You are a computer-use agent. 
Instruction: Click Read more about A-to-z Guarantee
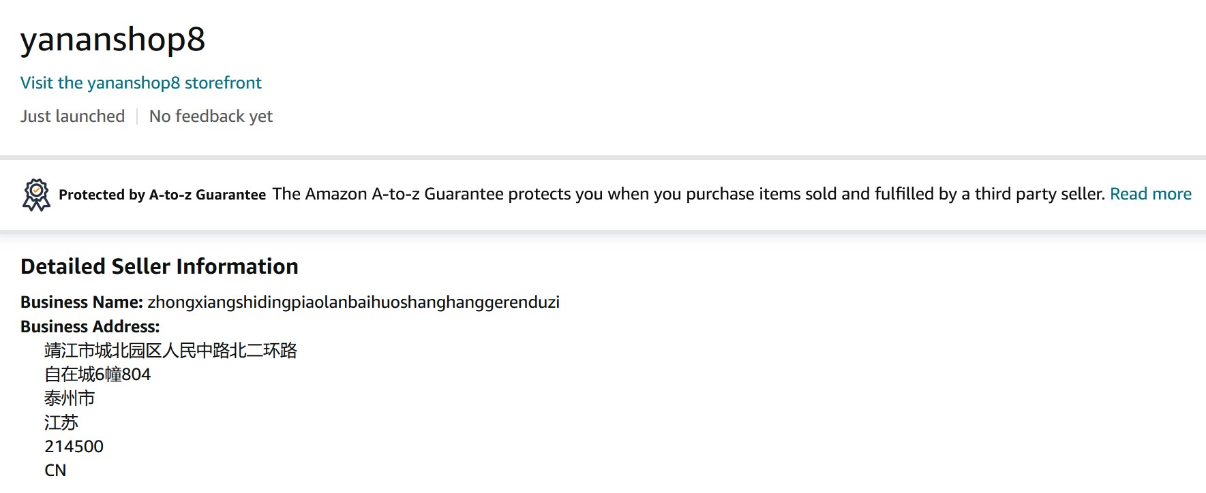[1150, 194]
